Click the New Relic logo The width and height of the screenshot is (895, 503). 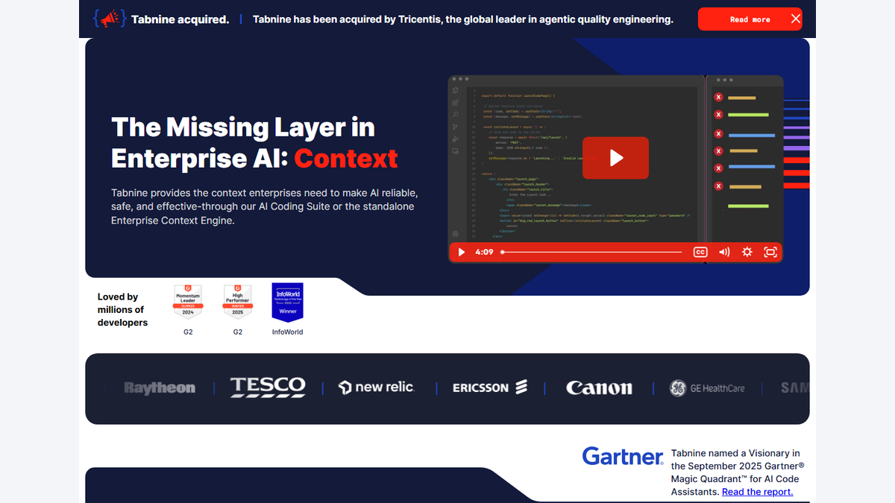tap(376, 387)
